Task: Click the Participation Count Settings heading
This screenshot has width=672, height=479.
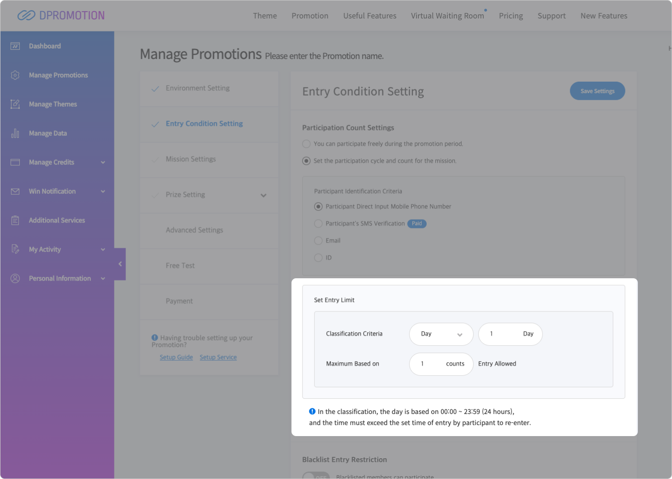Action: click(348, 128)
